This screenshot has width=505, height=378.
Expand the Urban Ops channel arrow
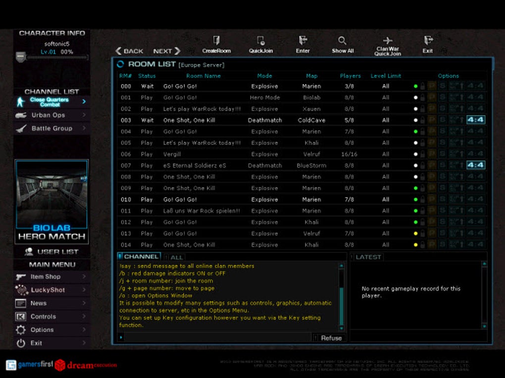(84, 115)
